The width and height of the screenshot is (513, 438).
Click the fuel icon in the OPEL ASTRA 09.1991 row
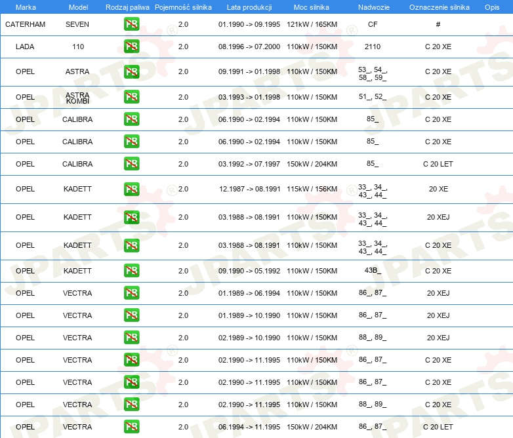coord(131,71)
